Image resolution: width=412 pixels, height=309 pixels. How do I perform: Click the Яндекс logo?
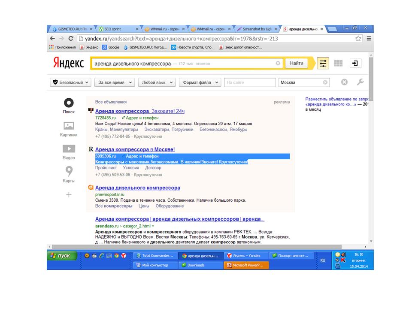(69, 63)
